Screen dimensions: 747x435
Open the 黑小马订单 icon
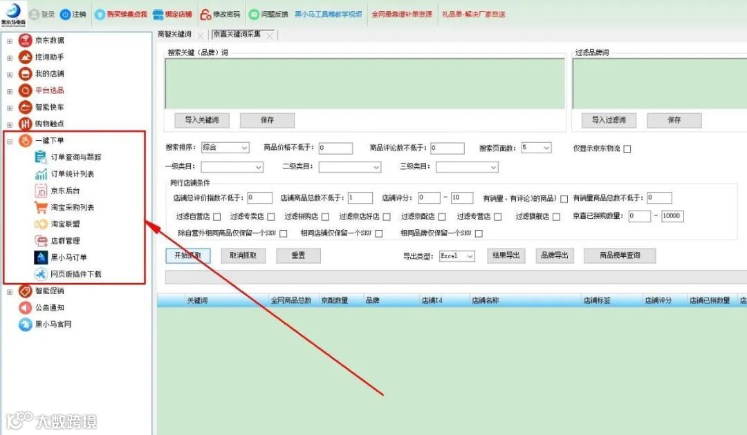41,257
